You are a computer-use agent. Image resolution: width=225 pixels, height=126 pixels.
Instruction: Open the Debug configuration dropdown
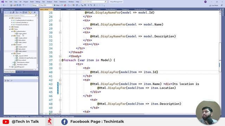point(36,5)
